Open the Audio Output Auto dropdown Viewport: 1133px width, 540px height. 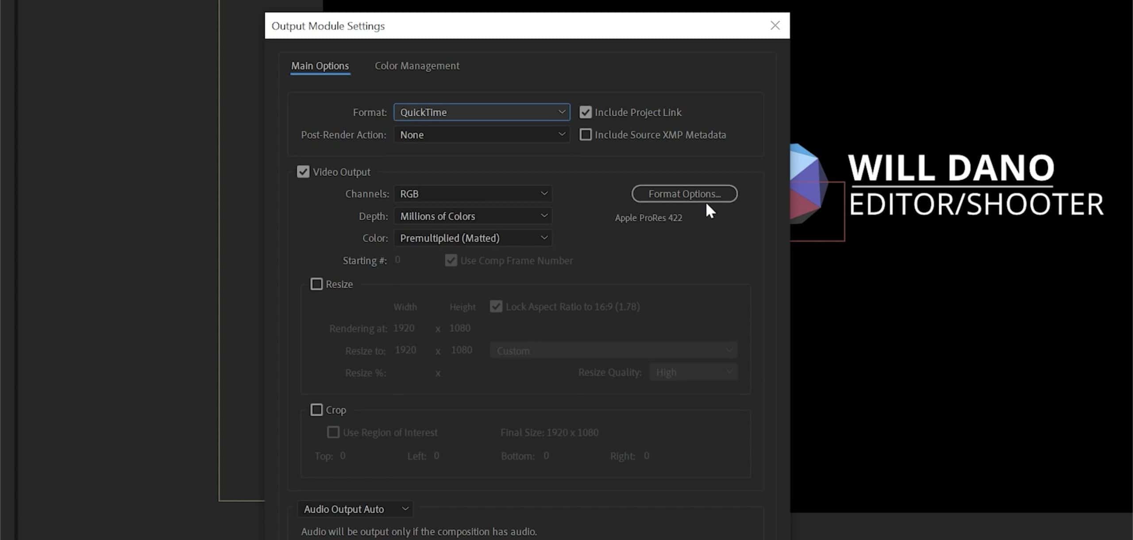coord(355,509)
